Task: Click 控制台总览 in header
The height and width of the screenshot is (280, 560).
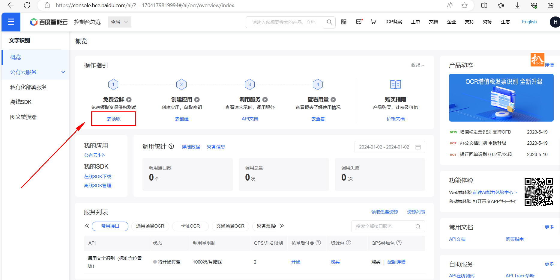Action: 87,22
